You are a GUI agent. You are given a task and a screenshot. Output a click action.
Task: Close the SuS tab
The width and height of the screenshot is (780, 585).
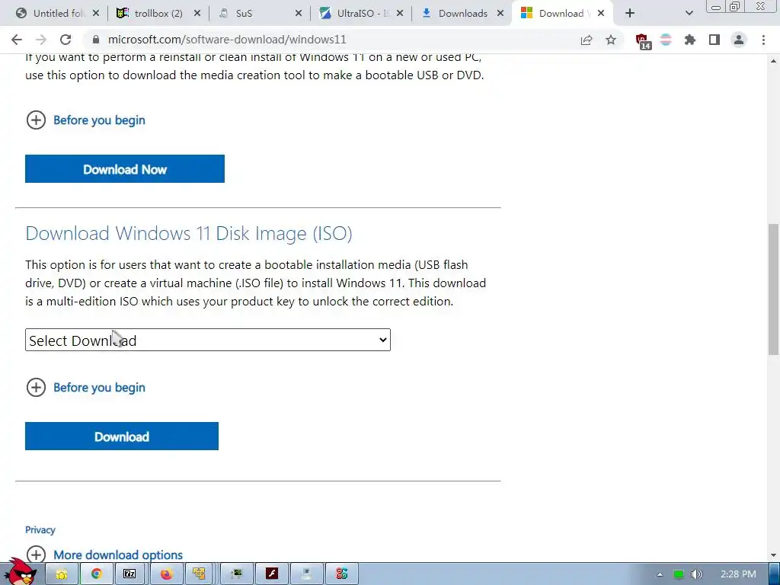point(299,14)
